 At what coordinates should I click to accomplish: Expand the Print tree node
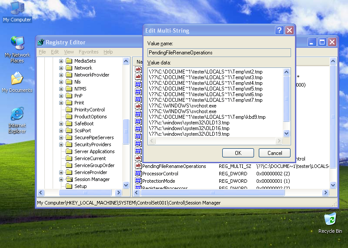[61, 103]
